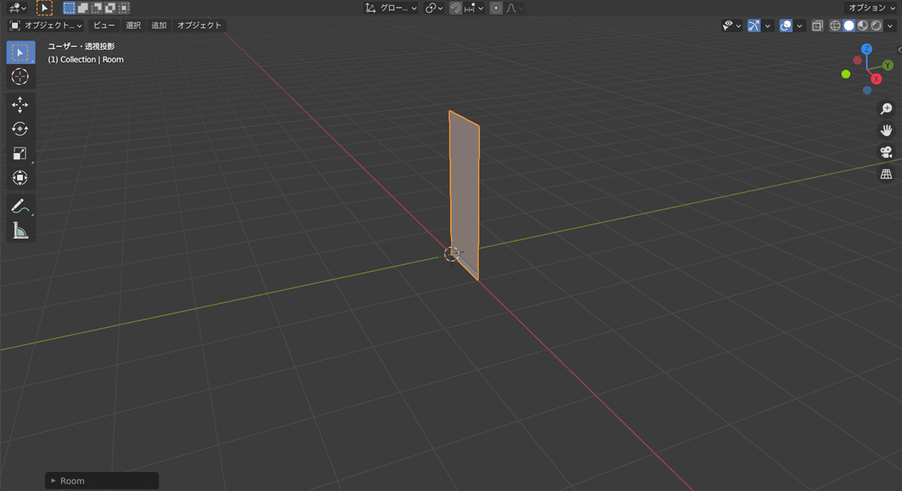The height and width of the screenshot is (491, 902).
Task: Open the gizmo settings dropdown arrow
Action: [768, 25]
